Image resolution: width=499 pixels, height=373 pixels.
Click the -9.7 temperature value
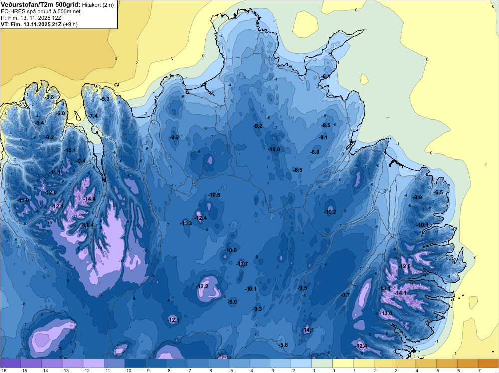click(x=345, y=295)
